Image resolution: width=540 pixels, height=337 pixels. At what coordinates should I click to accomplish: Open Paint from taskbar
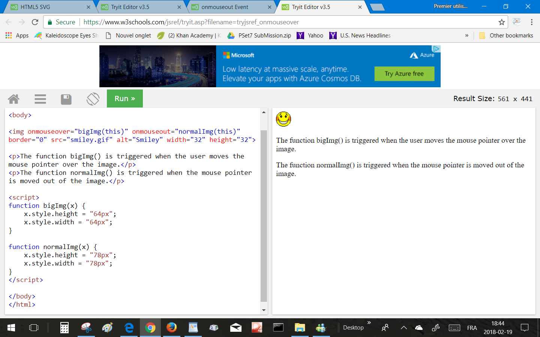(107, 328)
